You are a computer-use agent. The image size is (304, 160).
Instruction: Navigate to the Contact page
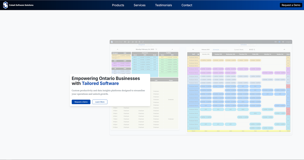tap(187, 5)
